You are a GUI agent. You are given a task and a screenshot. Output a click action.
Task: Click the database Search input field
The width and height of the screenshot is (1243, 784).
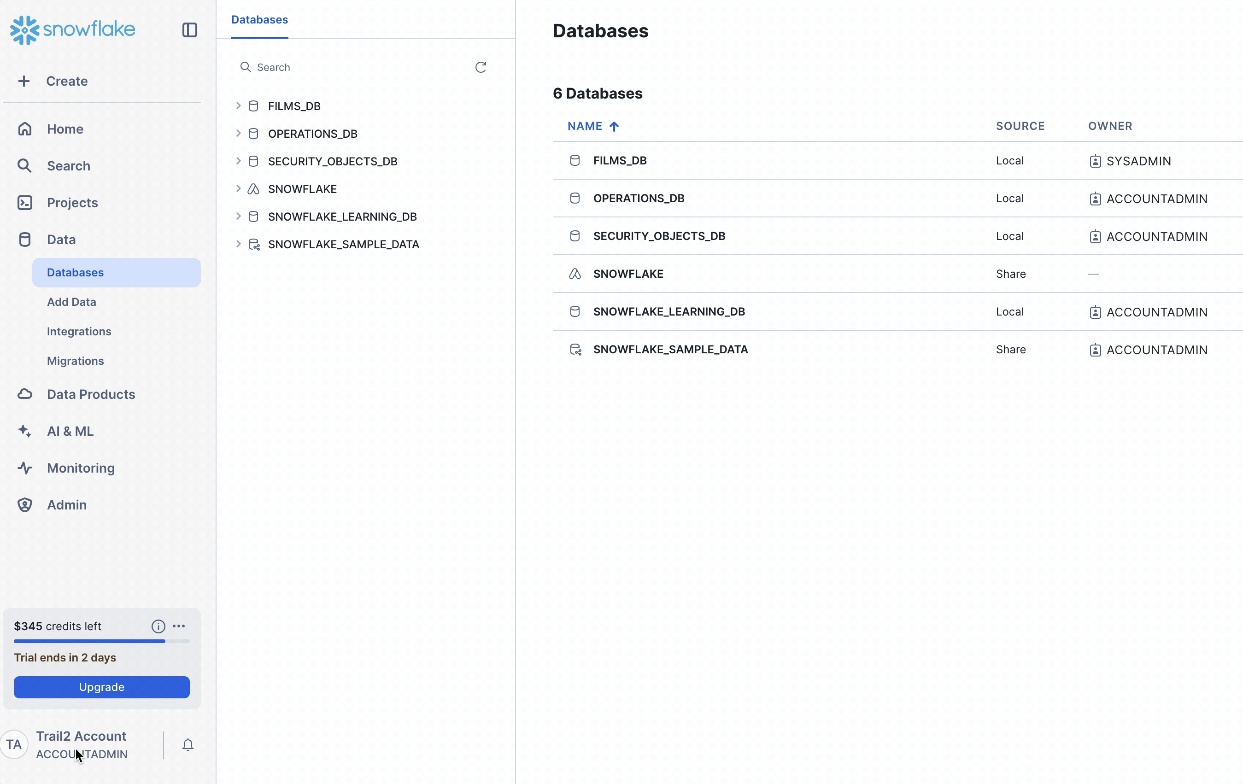point(353,67)
